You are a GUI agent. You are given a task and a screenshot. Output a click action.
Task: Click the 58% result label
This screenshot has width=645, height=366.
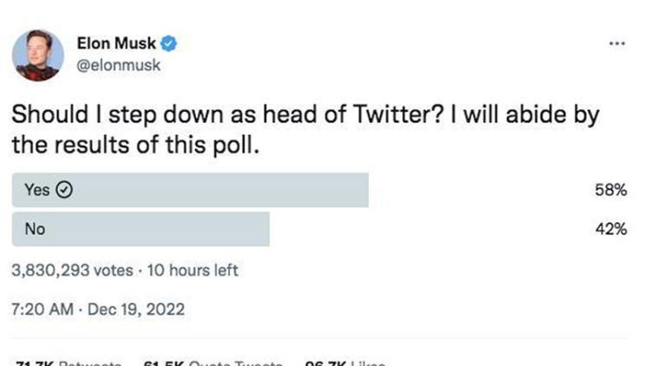coord(611,190)
